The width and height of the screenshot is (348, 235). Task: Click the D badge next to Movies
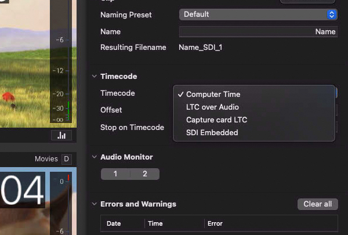pyautogui.click(x=66, y=159)
